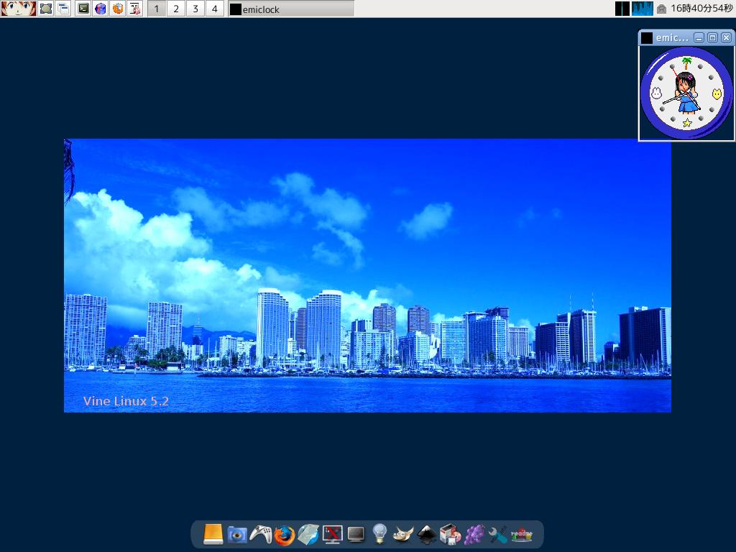Open the mail icon beside the clock
736x552 pixels.
pyautogui.click(x=662, y=9)
